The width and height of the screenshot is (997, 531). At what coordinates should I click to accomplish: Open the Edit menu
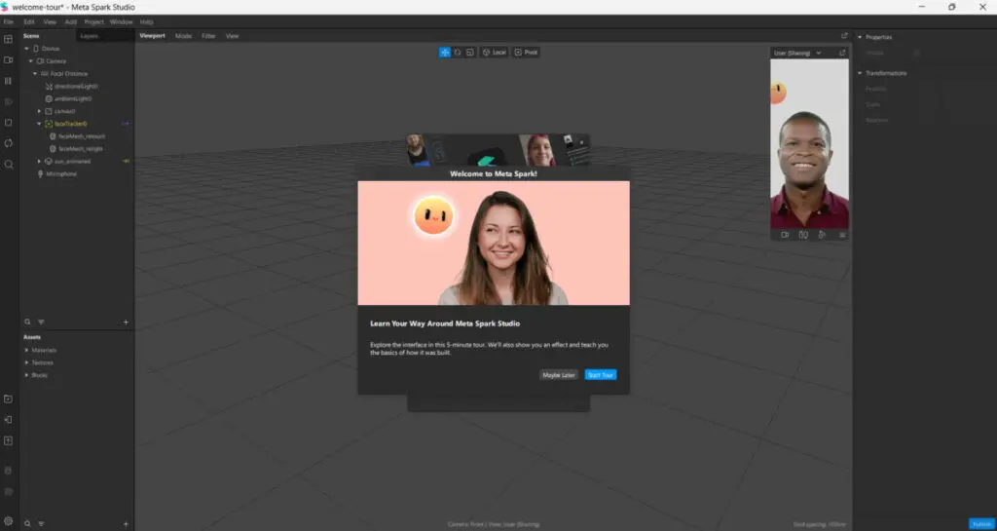pos(29,21)
